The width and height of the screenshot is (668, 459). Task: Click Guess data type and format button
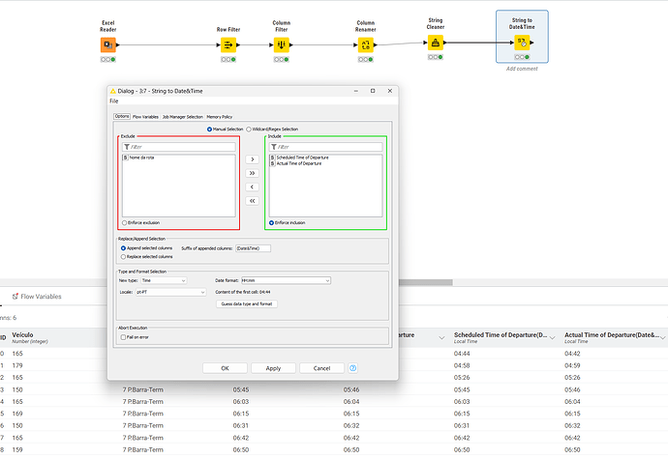tap(246, 303)
